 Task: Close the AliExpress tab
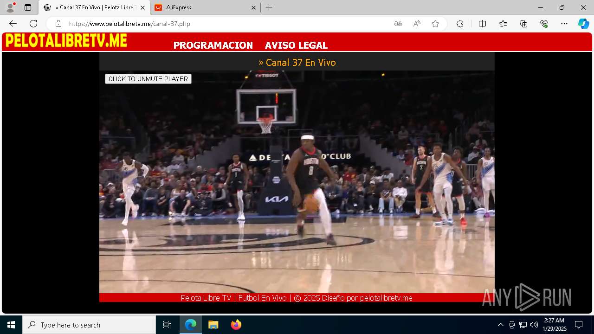(253, 7)
